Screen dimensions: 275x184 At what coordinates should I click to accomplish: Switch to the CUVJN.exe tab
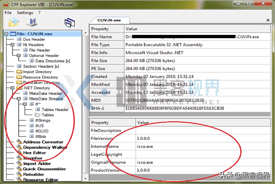109,20
